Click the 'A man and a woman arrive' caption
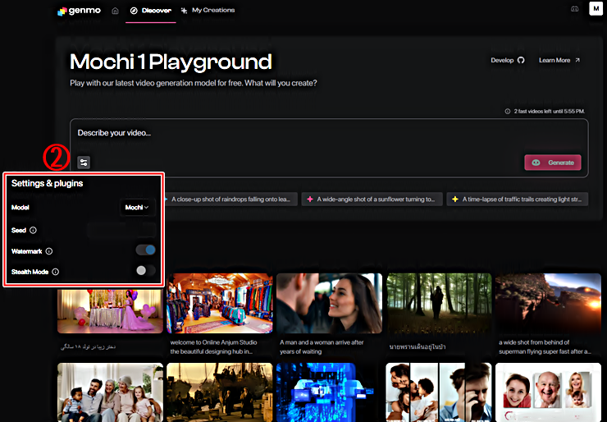The height and width of the screenshot is (422, 607). click(322, 346)
